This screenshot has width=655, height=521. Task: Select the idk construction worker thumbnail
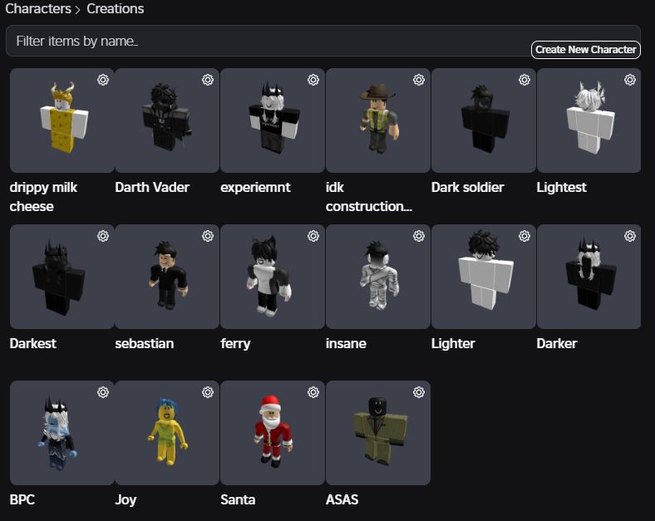pos(378,120)
